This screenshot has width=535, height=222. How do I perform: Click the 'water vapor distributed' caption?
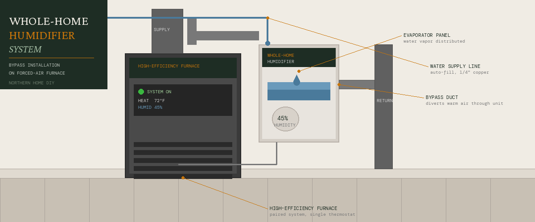pyautogui.click(x=434, y=41)
